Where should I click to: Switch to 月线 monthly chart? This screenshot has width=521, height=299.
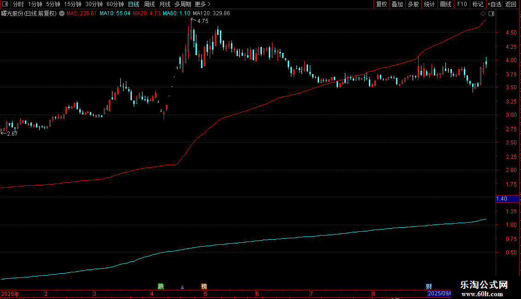165,4
